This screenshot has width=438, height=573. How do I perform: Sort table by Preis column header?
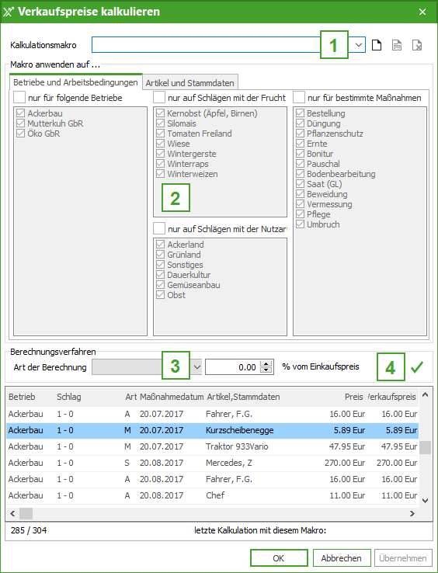(353, 397)
